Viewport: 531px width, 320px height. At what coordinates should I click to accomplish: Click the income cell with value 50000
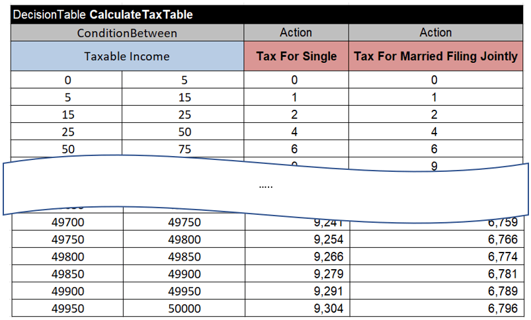pyautogui.click(x=184, y=308)
